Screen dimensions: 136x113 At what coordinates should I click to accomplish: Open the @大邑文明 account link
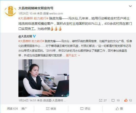[25, 36]
